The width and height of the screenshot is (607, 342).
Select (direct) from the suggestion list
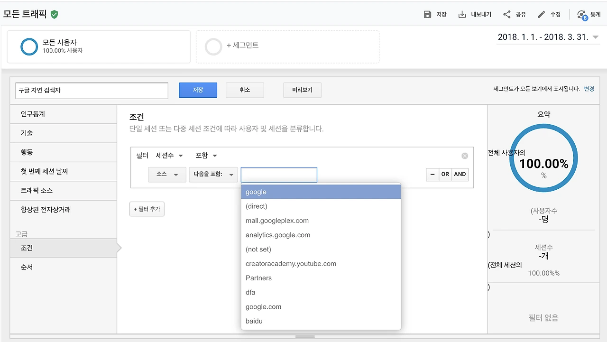point(321,206)
